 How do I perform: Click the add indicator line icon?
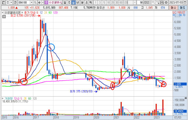158,2
